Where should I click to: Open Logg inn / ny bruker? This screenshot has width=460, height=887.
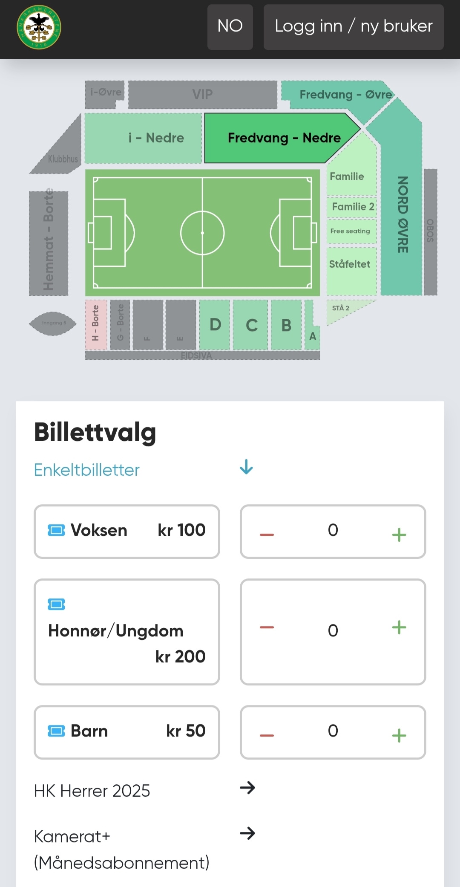(354, 27)
